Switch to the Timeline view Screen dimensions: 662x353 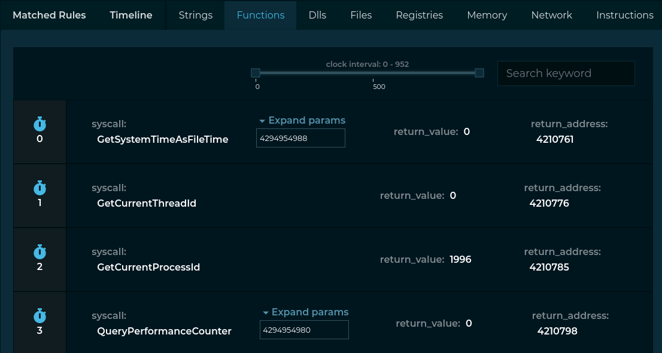[x=131, y=16]
